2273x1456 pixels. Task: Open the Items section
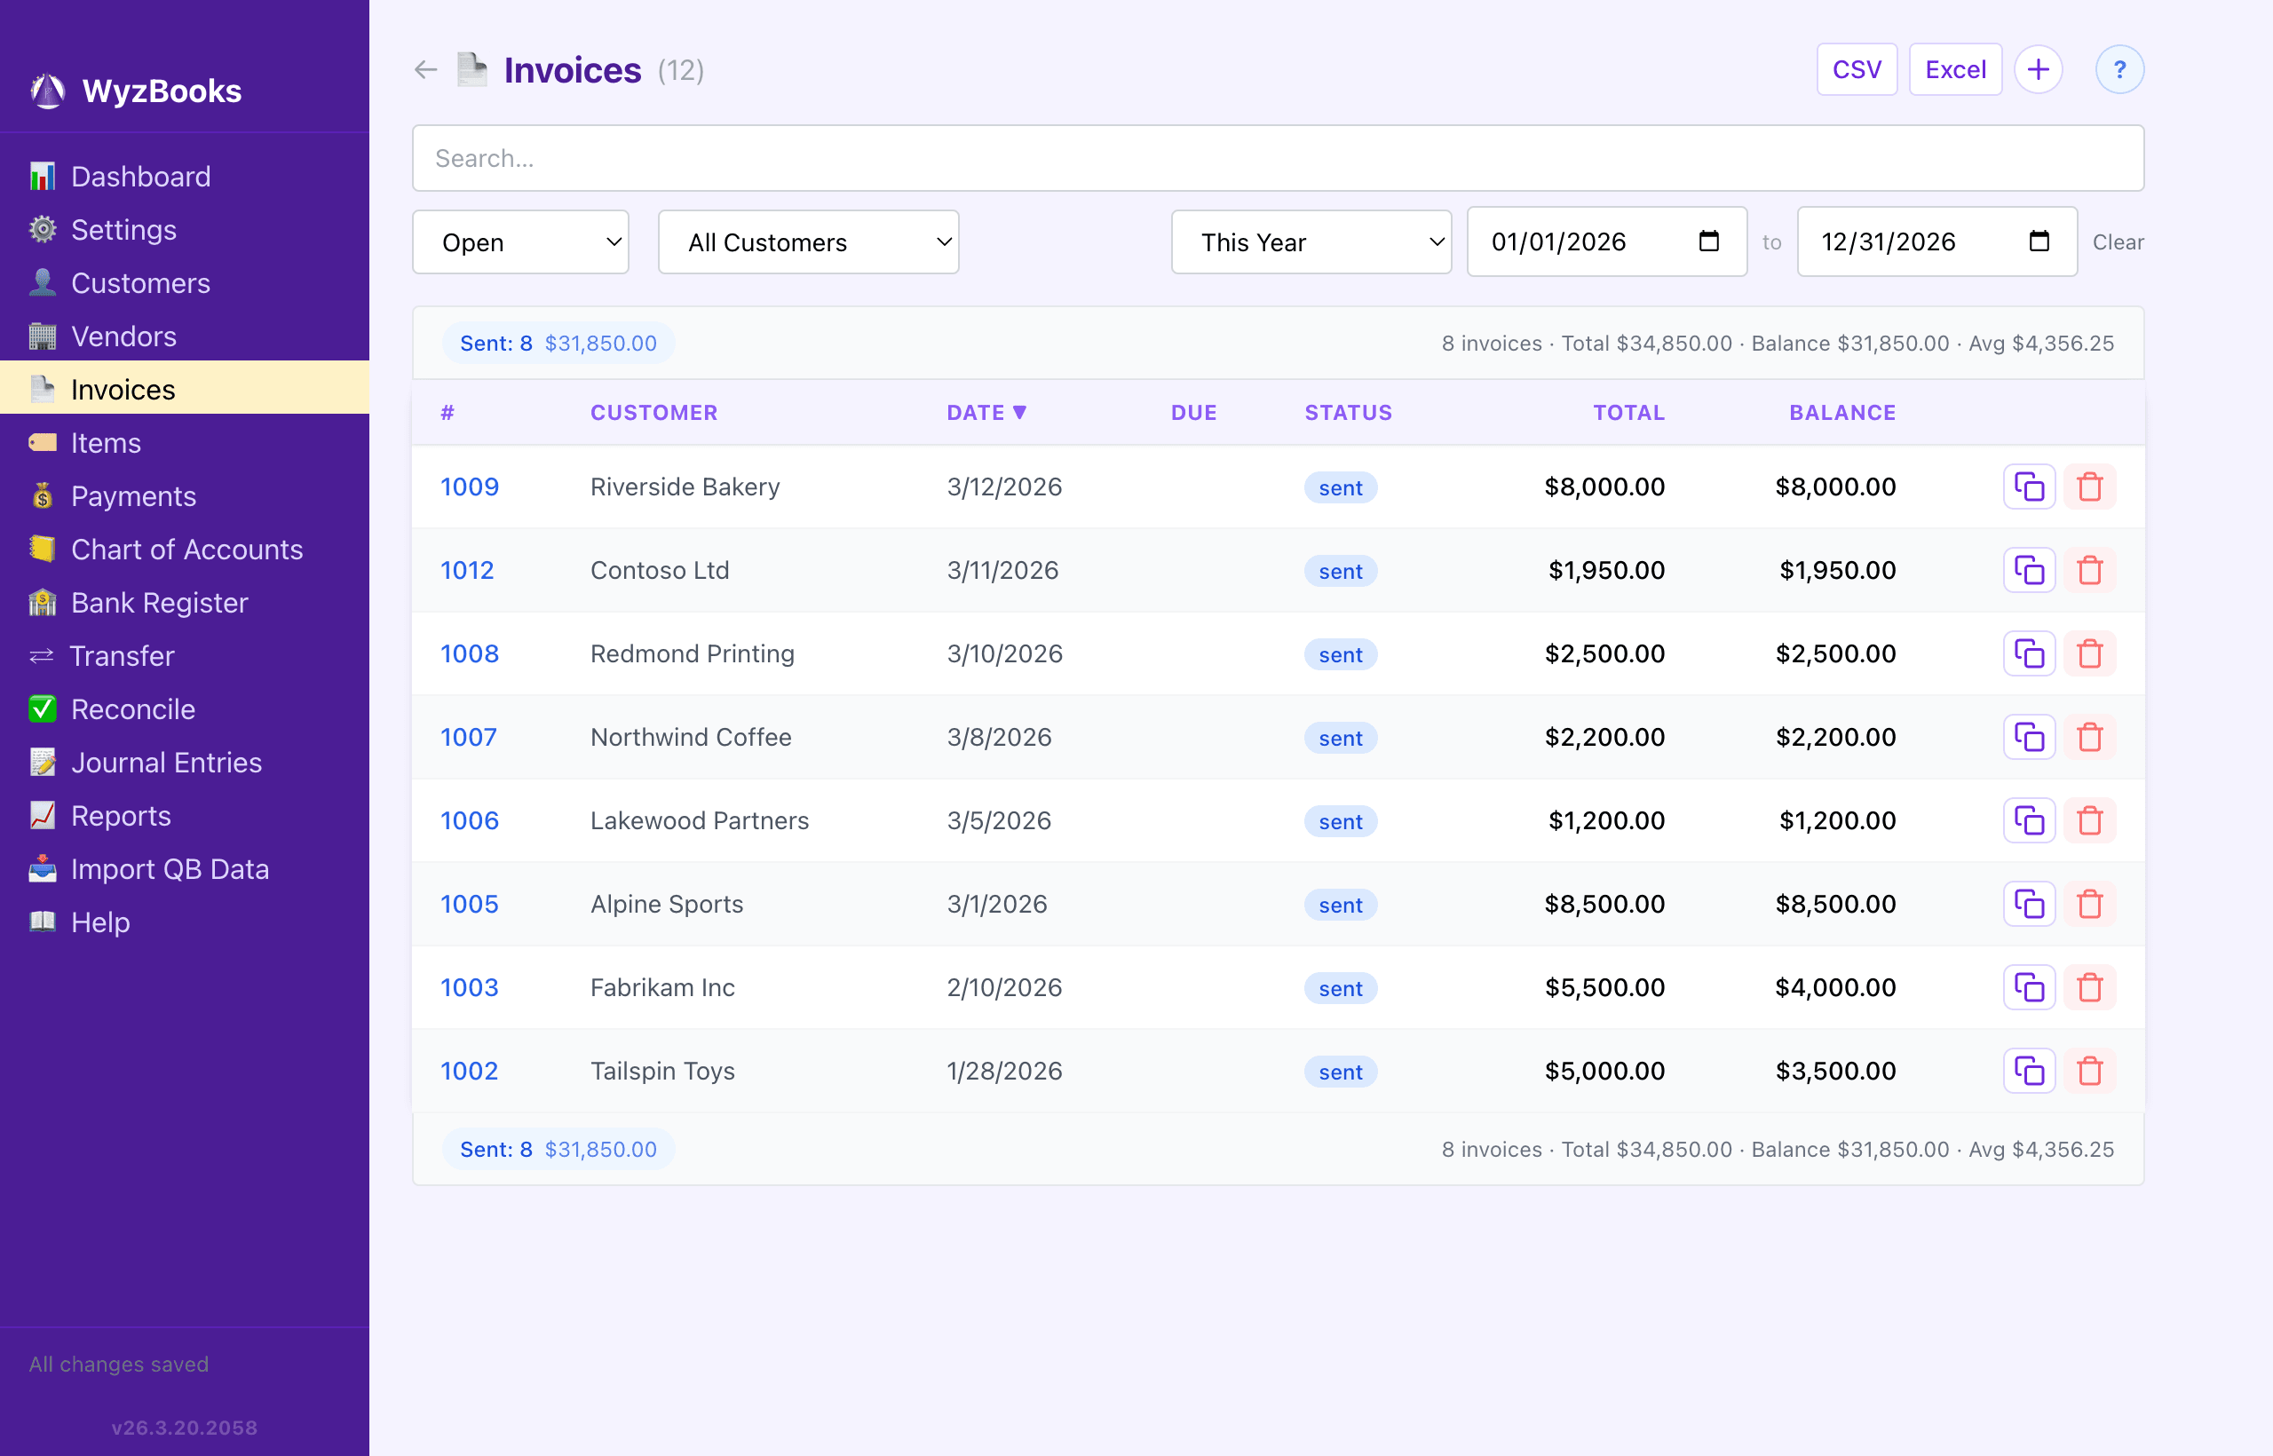point(104,442)
